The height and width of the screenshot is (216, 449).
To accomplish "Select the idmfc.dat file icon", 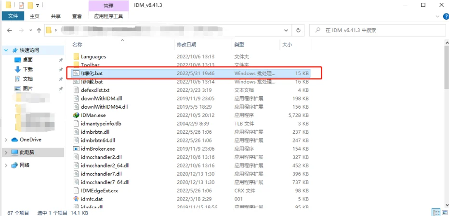I will [x=76, y=199].
